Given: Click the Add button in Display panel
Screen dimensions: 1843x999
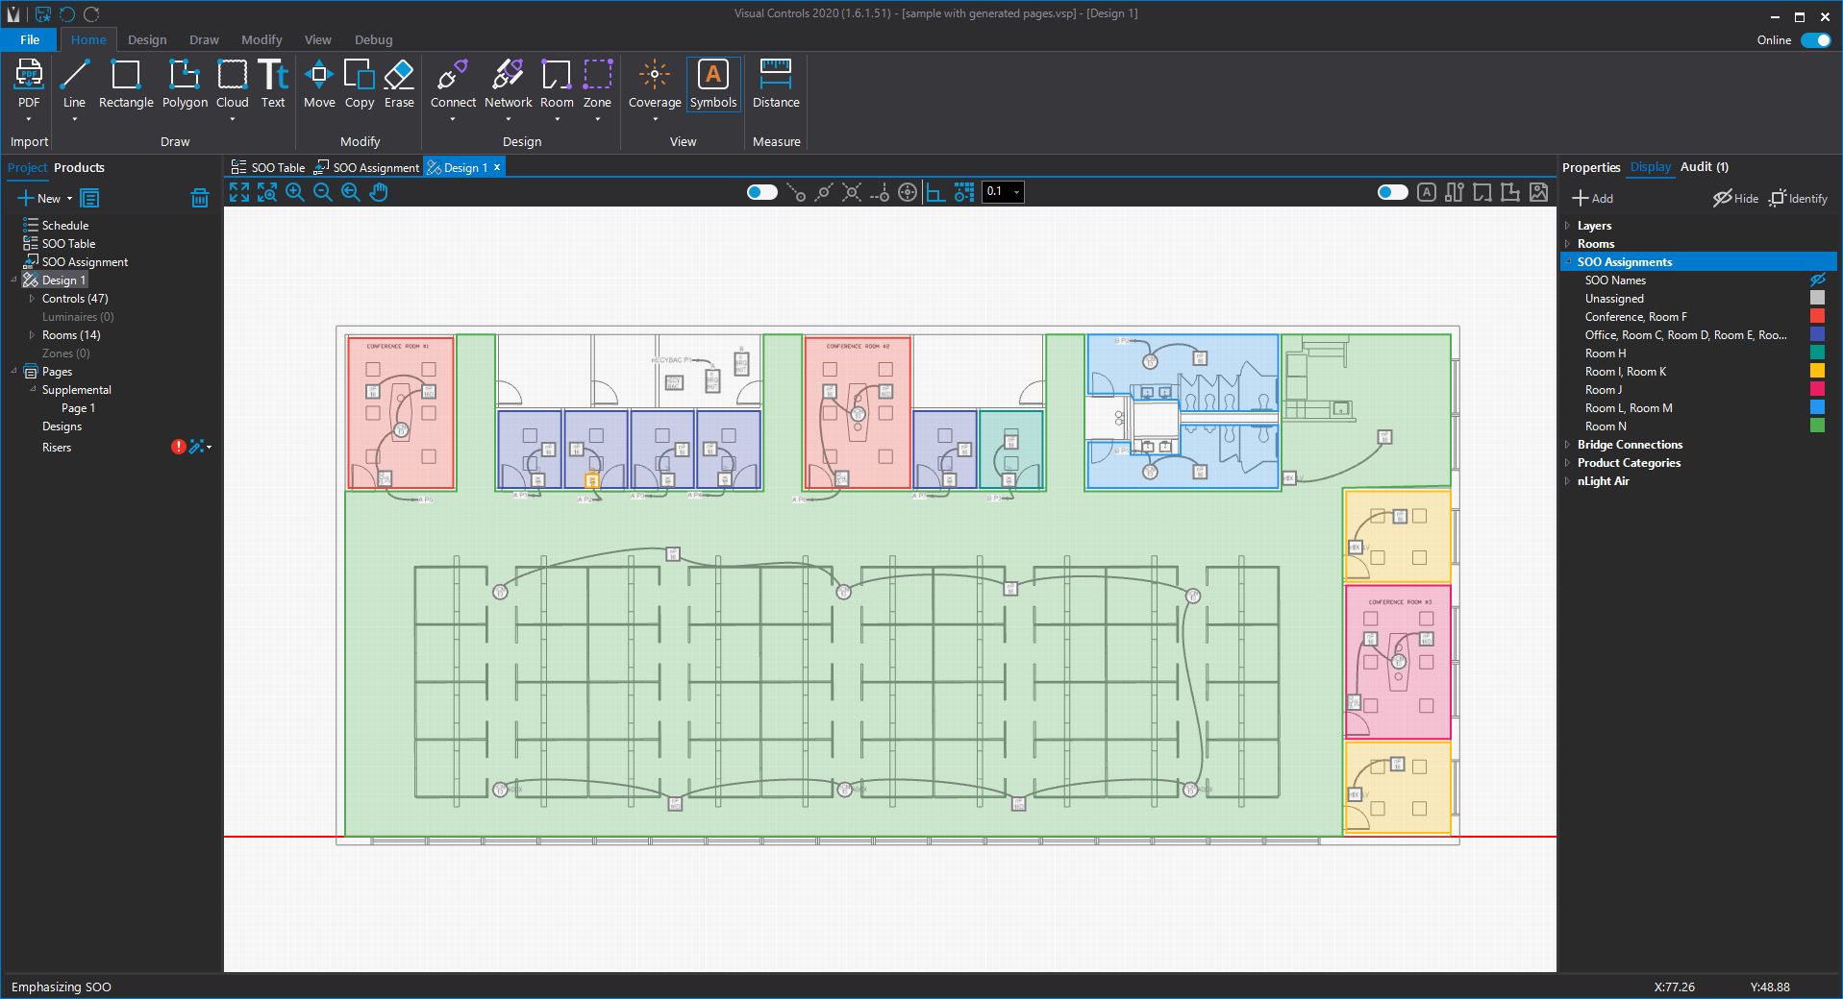Looking at the screenshot, I should [x=1592, y=199].
